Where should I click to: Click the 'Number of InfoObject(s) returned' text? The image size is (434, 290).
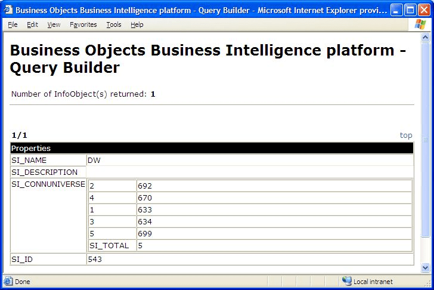click(79, 94)
